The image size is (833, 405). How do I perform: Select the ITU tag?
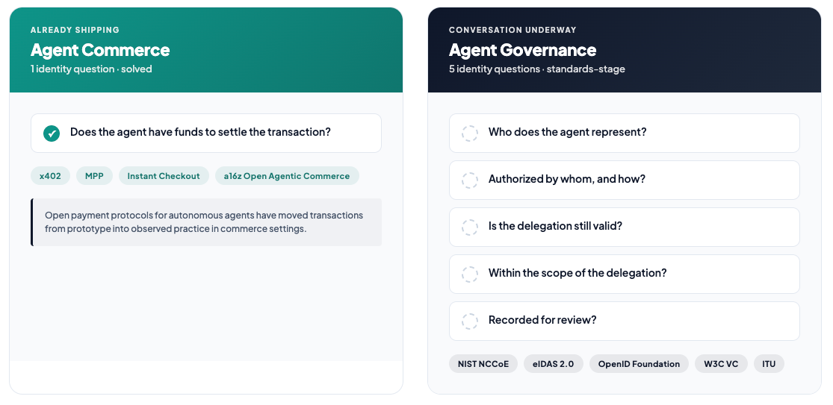[x=769, y=364]
